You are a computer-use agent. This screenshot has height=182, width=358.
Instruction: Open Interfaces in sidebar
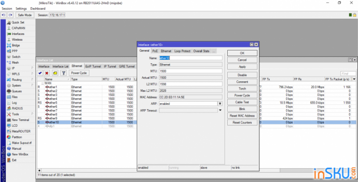[x=18, y=33]
